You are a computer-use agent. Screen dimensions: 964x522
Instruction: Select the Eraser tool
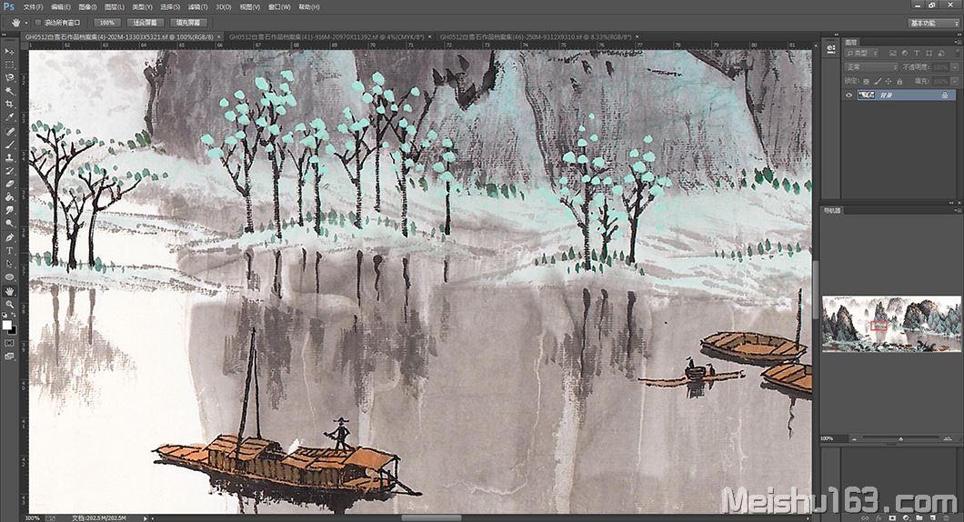tap(9, 184)
